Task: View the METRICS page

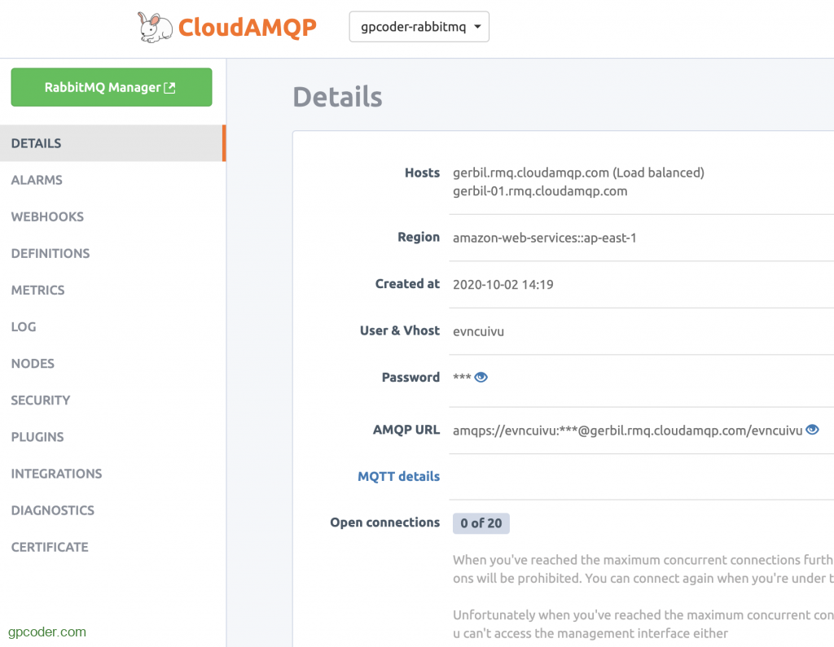Action: 37,290
